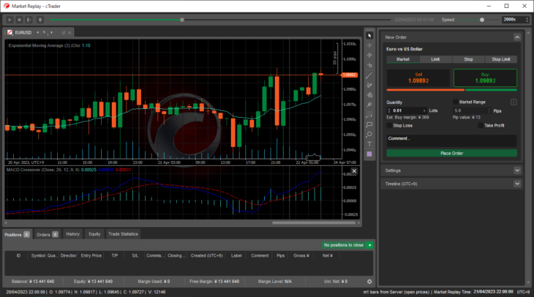Open the Orders tab

48,234
